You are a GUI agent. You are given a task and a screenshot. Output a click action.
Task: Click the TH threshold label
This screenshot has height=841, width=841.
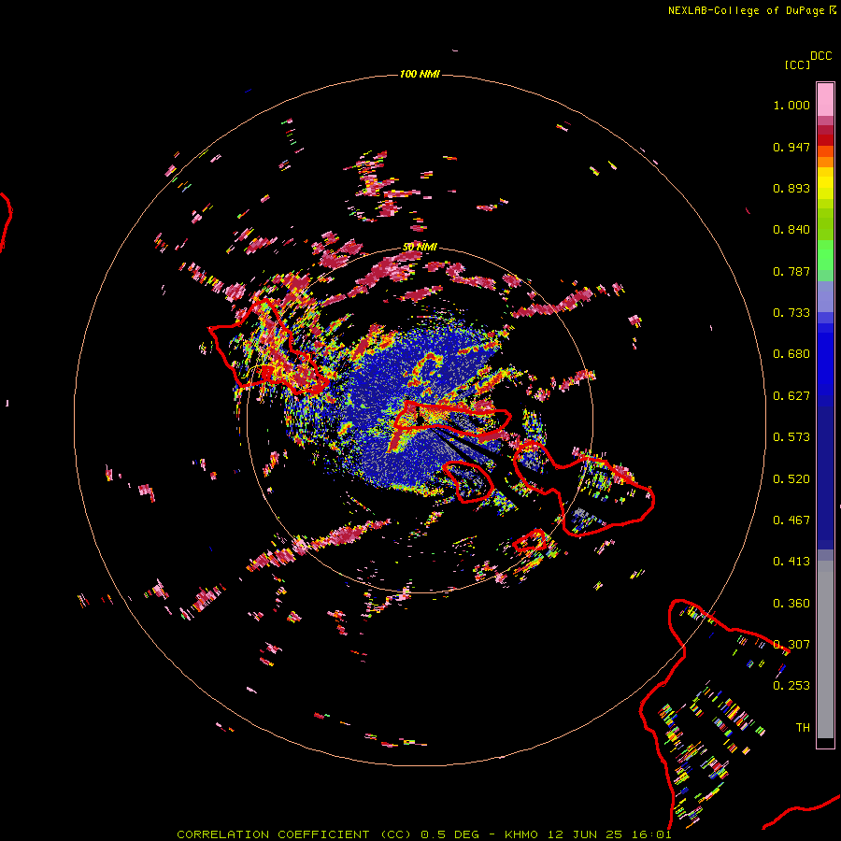pyautogui.click(x=803, y=728)
